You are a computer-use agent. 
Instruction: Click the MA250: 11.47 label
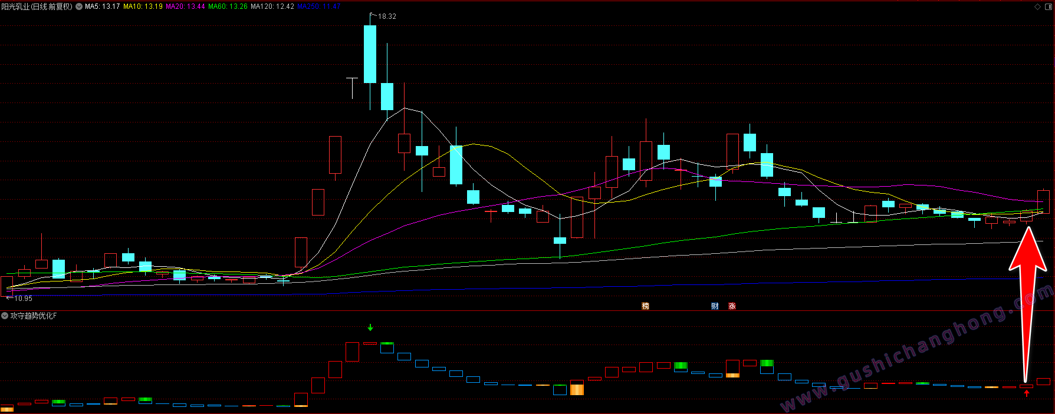[x=319, y=6]
